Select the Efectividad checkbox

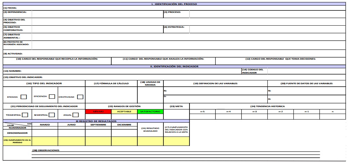[x=80, y=97]
